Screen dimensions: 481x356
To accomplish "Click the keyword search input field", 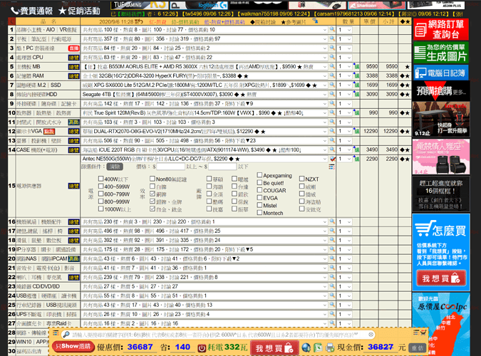I will click(219, 335).
